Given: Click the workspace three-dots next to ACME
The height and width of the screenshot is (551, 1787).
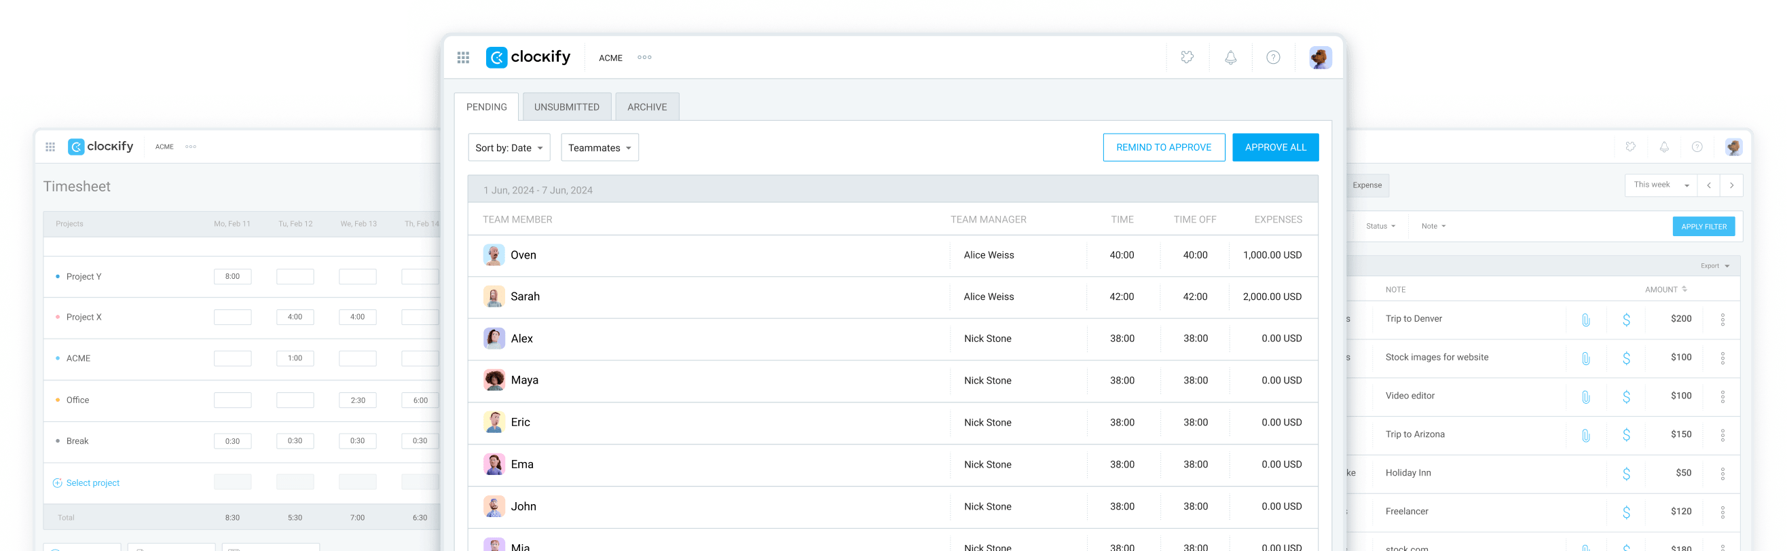Looking at the screenshot, I should [x=644, y=58].
